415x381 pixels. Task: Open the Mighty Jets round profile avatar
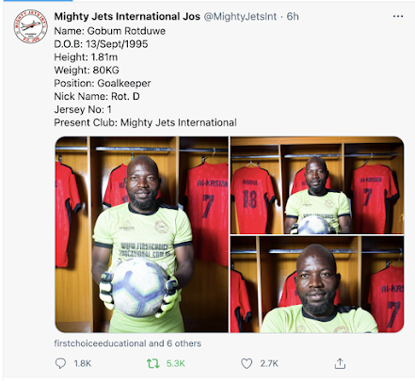(30, 26)
